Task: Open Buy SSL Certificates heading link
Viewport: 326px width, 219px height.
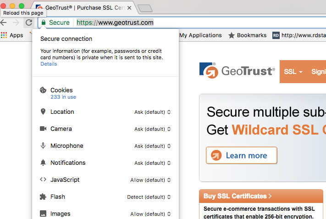Action: [x=238, y=196]
